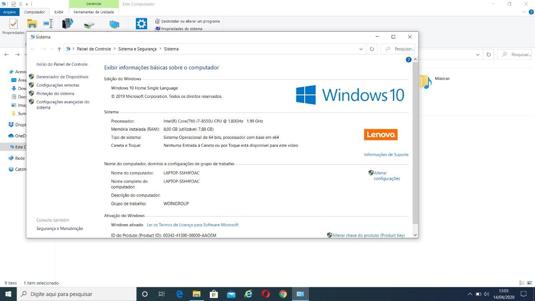Click the Painel de Controle breadcrumb
This screenshot has width=535, height=301.
[x=94, y=49]
